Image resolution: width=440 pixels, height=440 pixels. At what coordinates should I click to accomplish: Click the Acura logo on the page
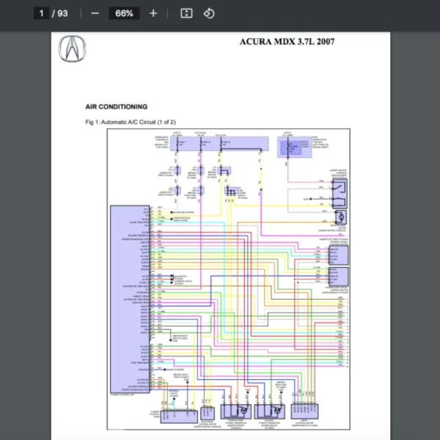coord(72,49)
